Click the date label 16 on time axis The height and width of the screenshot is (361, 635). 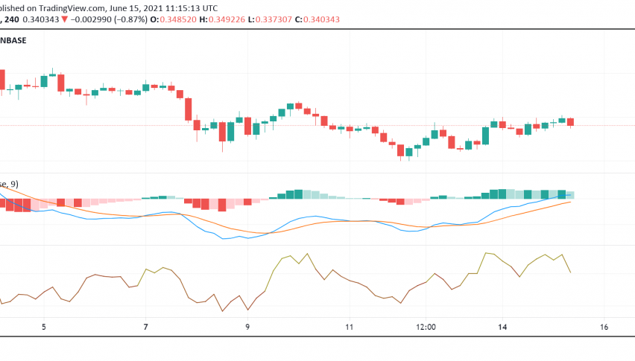604,327
